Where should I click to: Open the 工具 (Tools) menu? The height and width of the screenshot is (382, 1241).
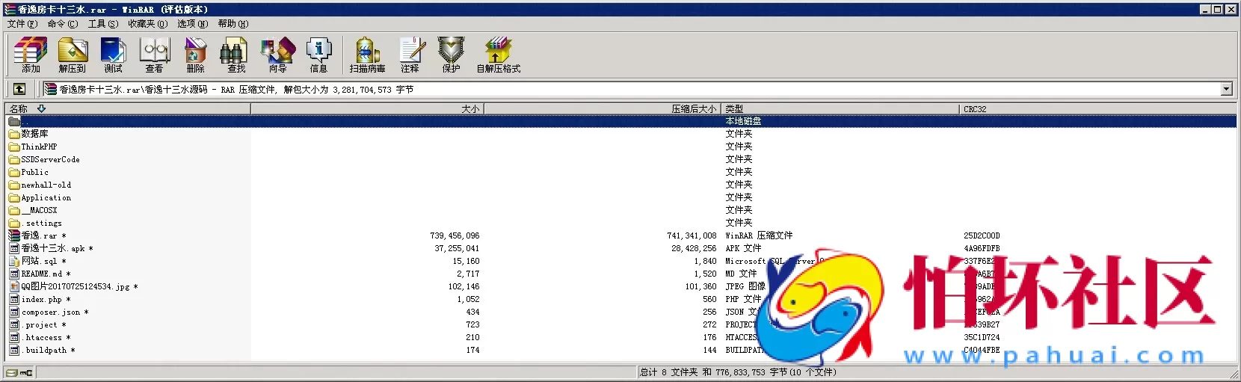pyautogui.click(x=102, y=24)
